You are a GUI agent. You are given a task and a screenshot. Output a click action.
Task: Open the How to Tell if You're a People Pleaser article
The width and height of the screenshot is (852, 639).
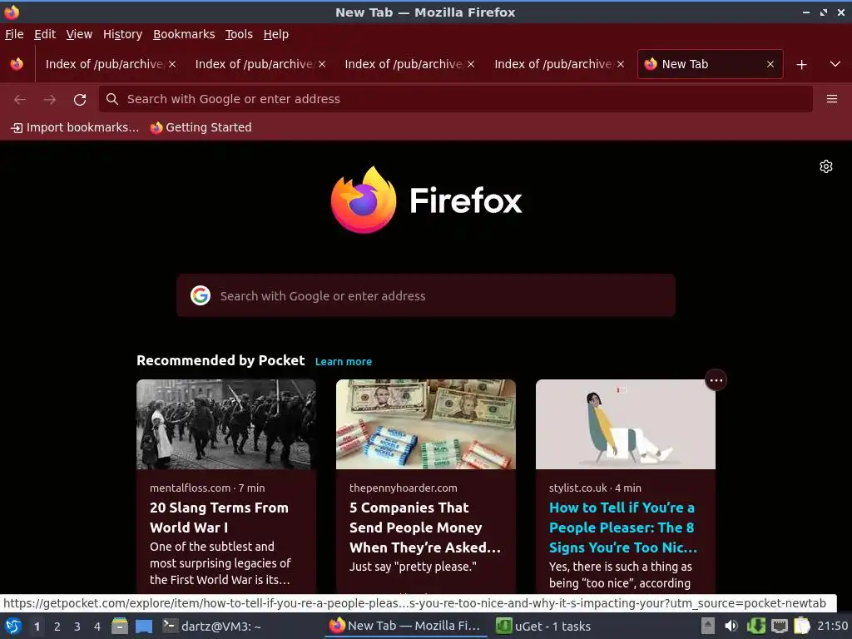(622, 527)
